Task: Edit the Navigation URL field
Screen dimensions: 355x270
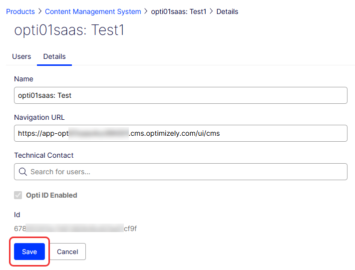Action: [x=180, y=133]
